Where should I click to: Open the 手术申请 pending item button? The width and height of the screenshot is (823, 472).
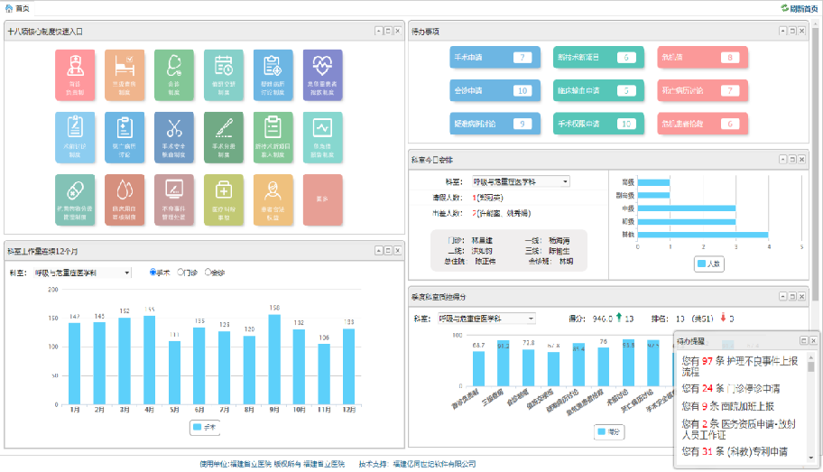pyautogui.click(x=495, y=58)
